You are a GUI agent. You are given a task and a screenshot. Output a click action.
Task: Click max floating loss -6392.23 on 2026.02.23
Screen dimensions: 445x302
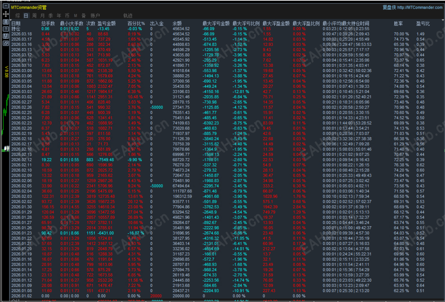coord(210,123)
